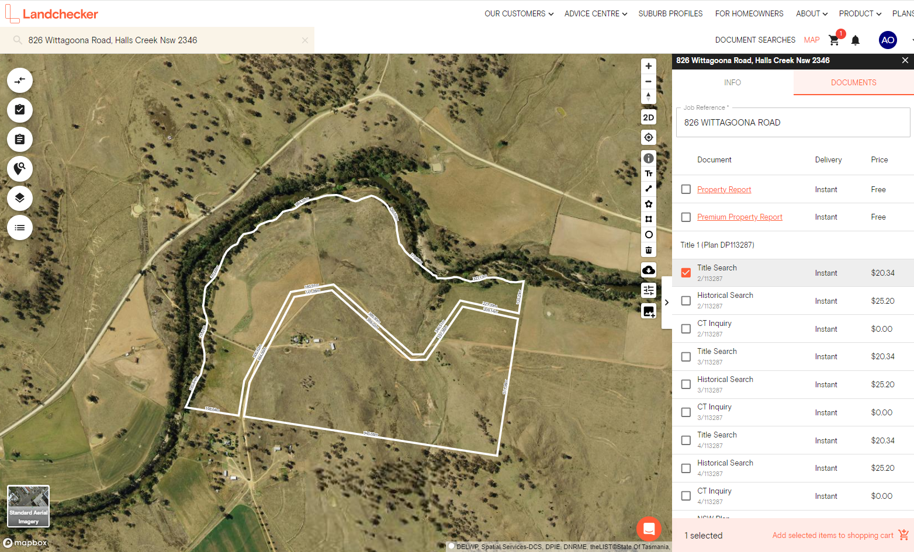Click the cloud download icon
The height and width of the screenshot is (552, 914).
[649, 270]
